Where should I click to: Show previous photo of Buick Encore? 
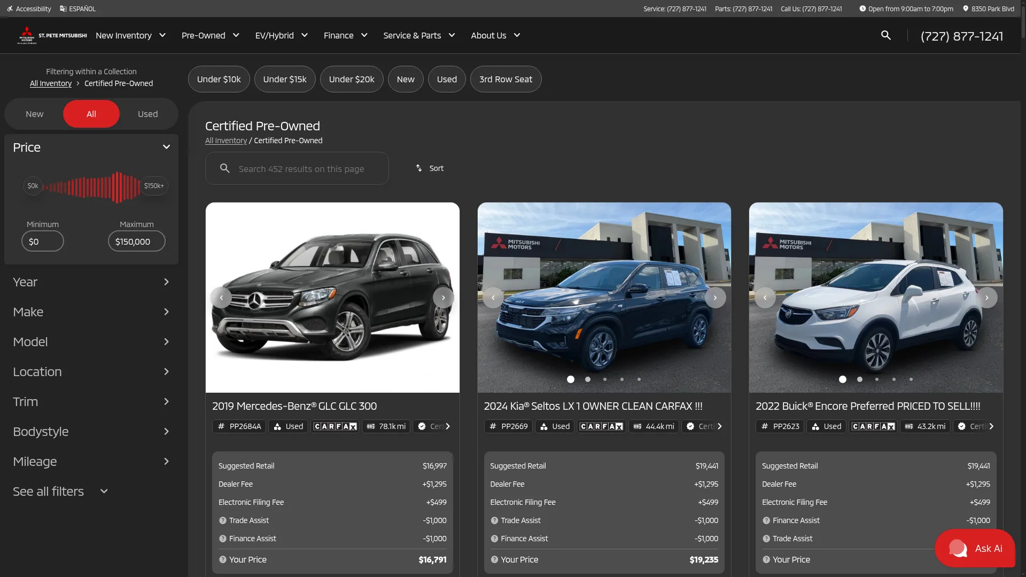pyautogui.click(x=765, y=298)
